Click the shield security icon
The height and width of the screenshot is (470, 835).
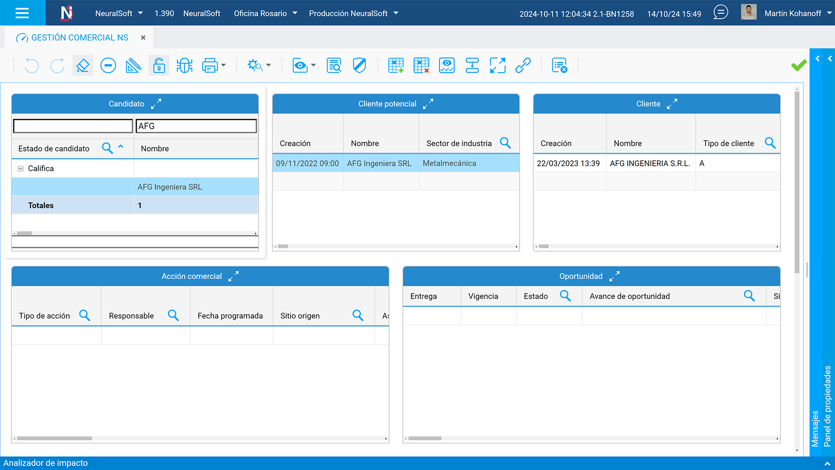point(359,66)
